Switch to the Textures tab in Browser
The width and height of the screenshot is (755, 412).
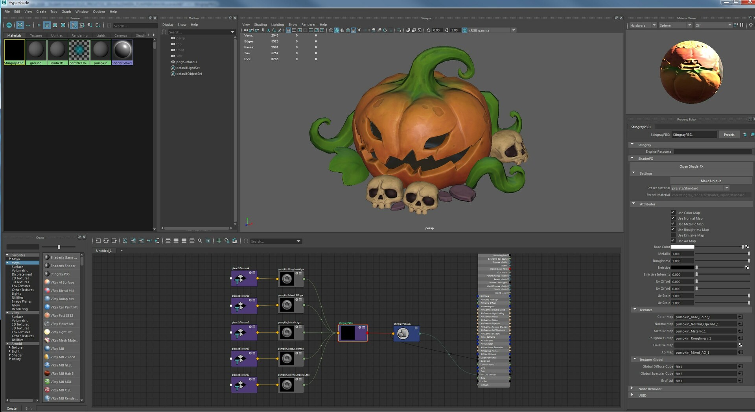click(x=36, y=35)
